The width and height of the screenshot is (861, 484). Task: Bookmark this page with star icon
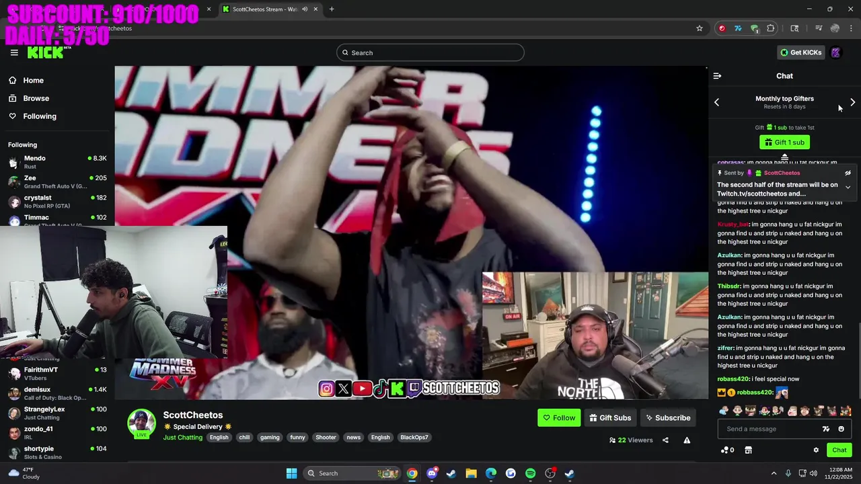point(700,28)
